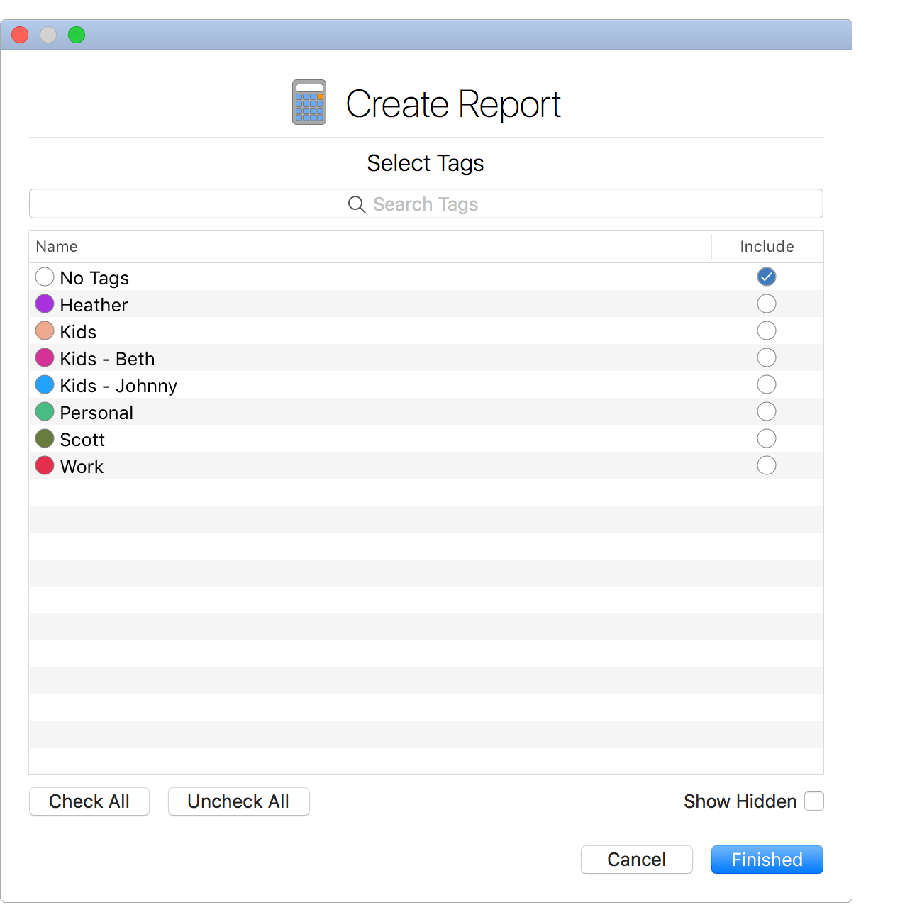Uncheck the Include circle for No Tags
This screenshot has height=922, width=922.
point(766,277)
